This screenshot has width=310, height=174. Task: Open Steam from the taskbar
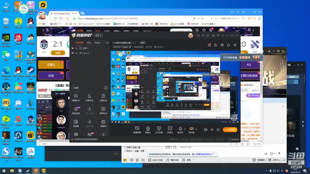(x=28, y=171)
